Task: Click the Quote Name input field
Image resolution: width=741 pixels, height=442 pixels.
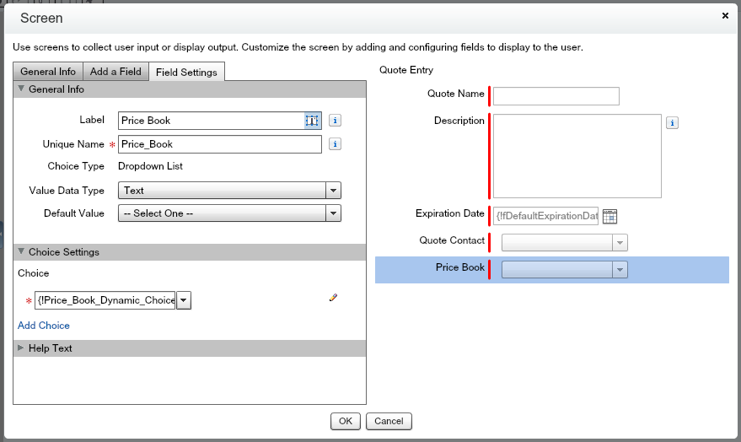Action: pos(556,96)
